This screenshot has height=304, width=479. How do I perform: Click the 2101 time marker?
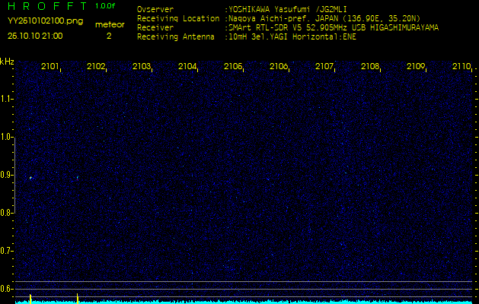tap(50, 67)
